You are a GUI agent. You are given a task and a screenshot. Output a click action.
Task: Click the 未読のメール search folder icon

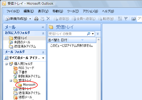click(11, 42)
